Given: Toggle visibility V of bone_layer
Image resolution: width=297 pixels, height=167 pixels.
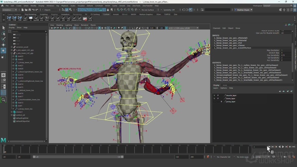Looking at the screenshot, I should tap(214, 98).
